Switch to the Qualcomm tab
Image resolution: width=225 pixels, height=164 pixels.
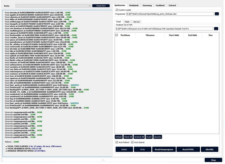120,5
